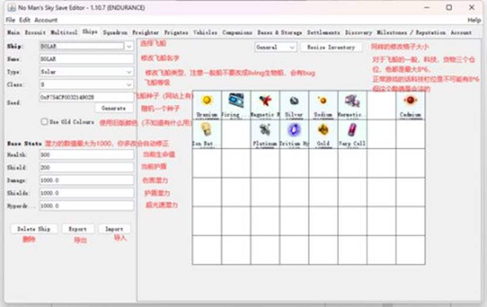Switch to the Frigates tab
This screenshot has width=487, height=307.
tap(176, 33)
